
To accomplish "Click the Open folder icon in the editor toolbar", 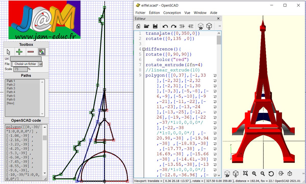I will [146, 26].
